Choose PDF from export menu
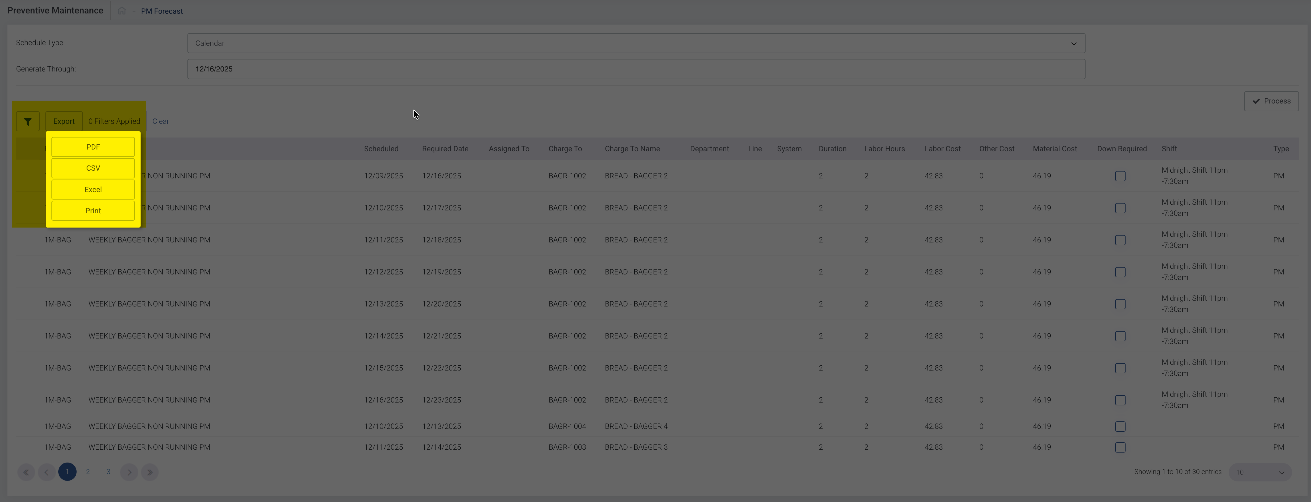 coord(93,147)
